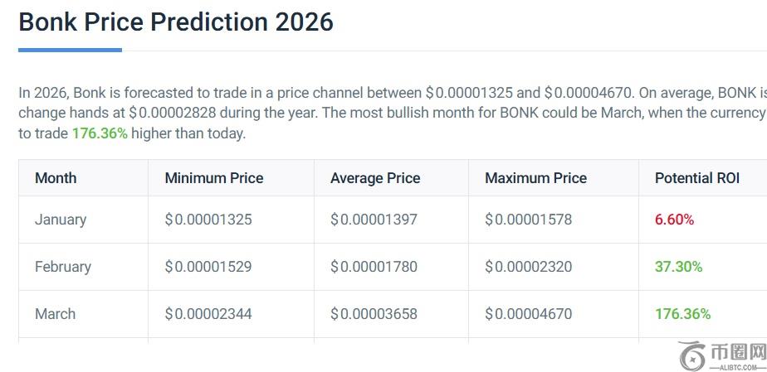The width and height of the screenshot is (767, 372).
Task: Select the Minimum Price column header
Action: tap(214, 178)
